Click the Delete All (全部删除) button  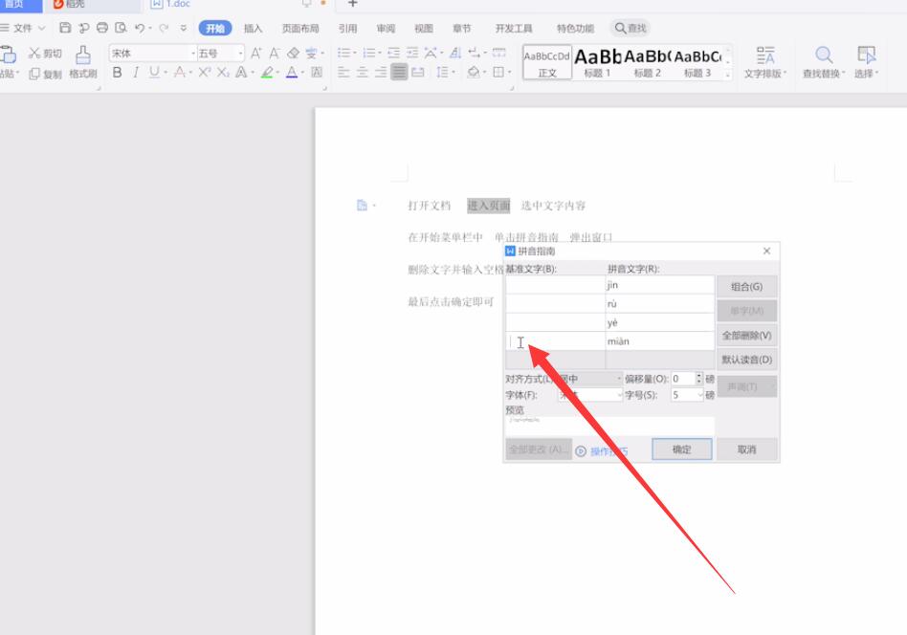click(x=747, y=335)
